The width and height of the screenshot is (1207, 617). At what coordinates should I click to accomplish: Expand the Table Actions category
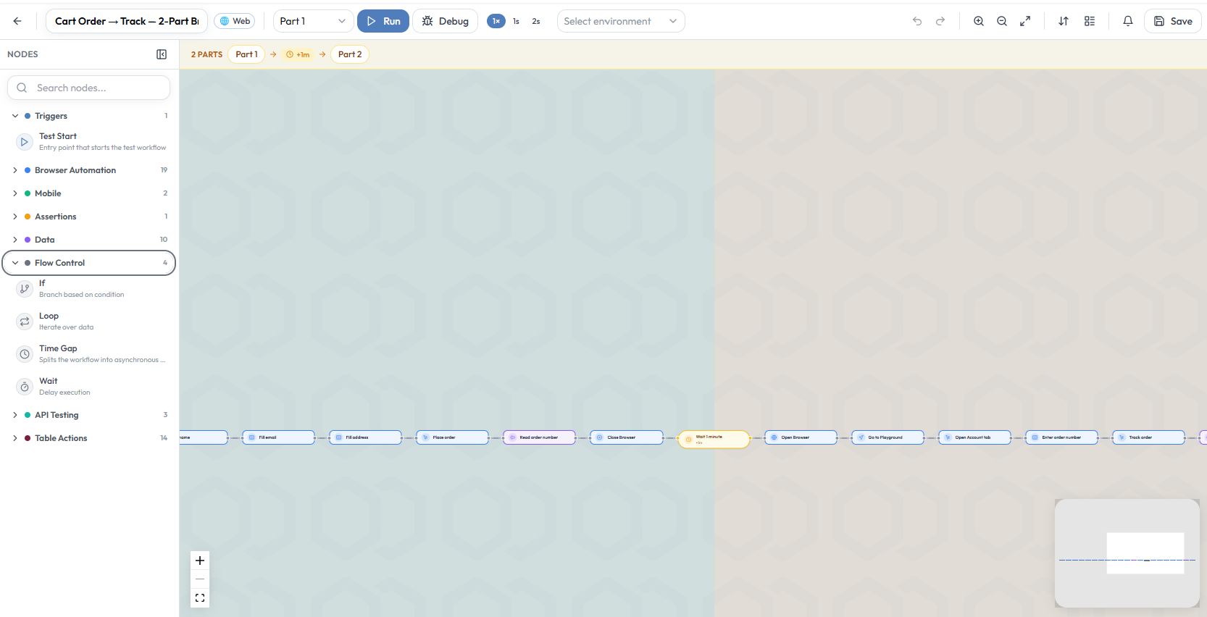click(90, 438)
